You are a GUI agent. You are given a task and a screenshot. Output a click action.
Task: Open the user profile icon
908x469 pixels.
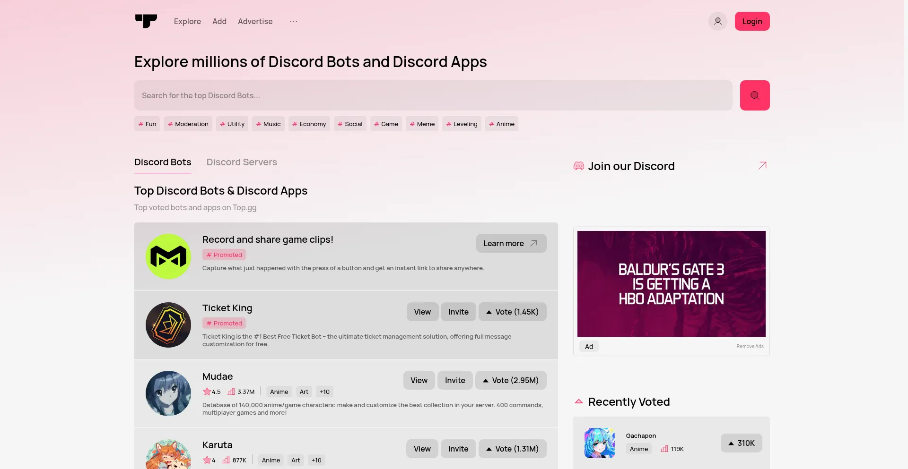(x=717, y=21)
